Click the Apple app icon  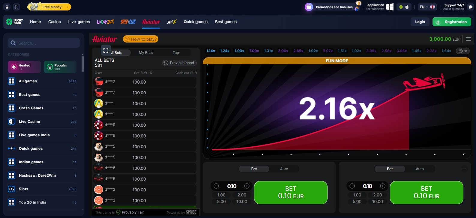407,7
